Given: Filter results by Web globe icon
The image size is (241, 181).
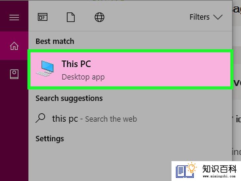Looking at the screenshot, I should tap(99, 17).
